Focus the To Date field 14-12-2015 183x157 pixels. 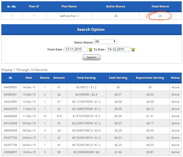point(119,49)
